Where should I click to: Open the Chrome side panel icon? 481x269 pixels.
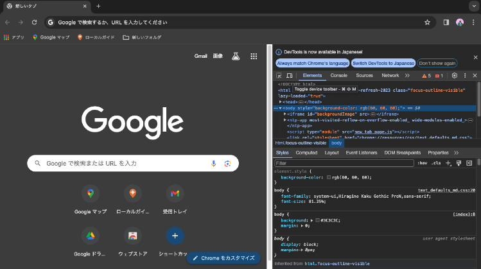tap(446, 22)
